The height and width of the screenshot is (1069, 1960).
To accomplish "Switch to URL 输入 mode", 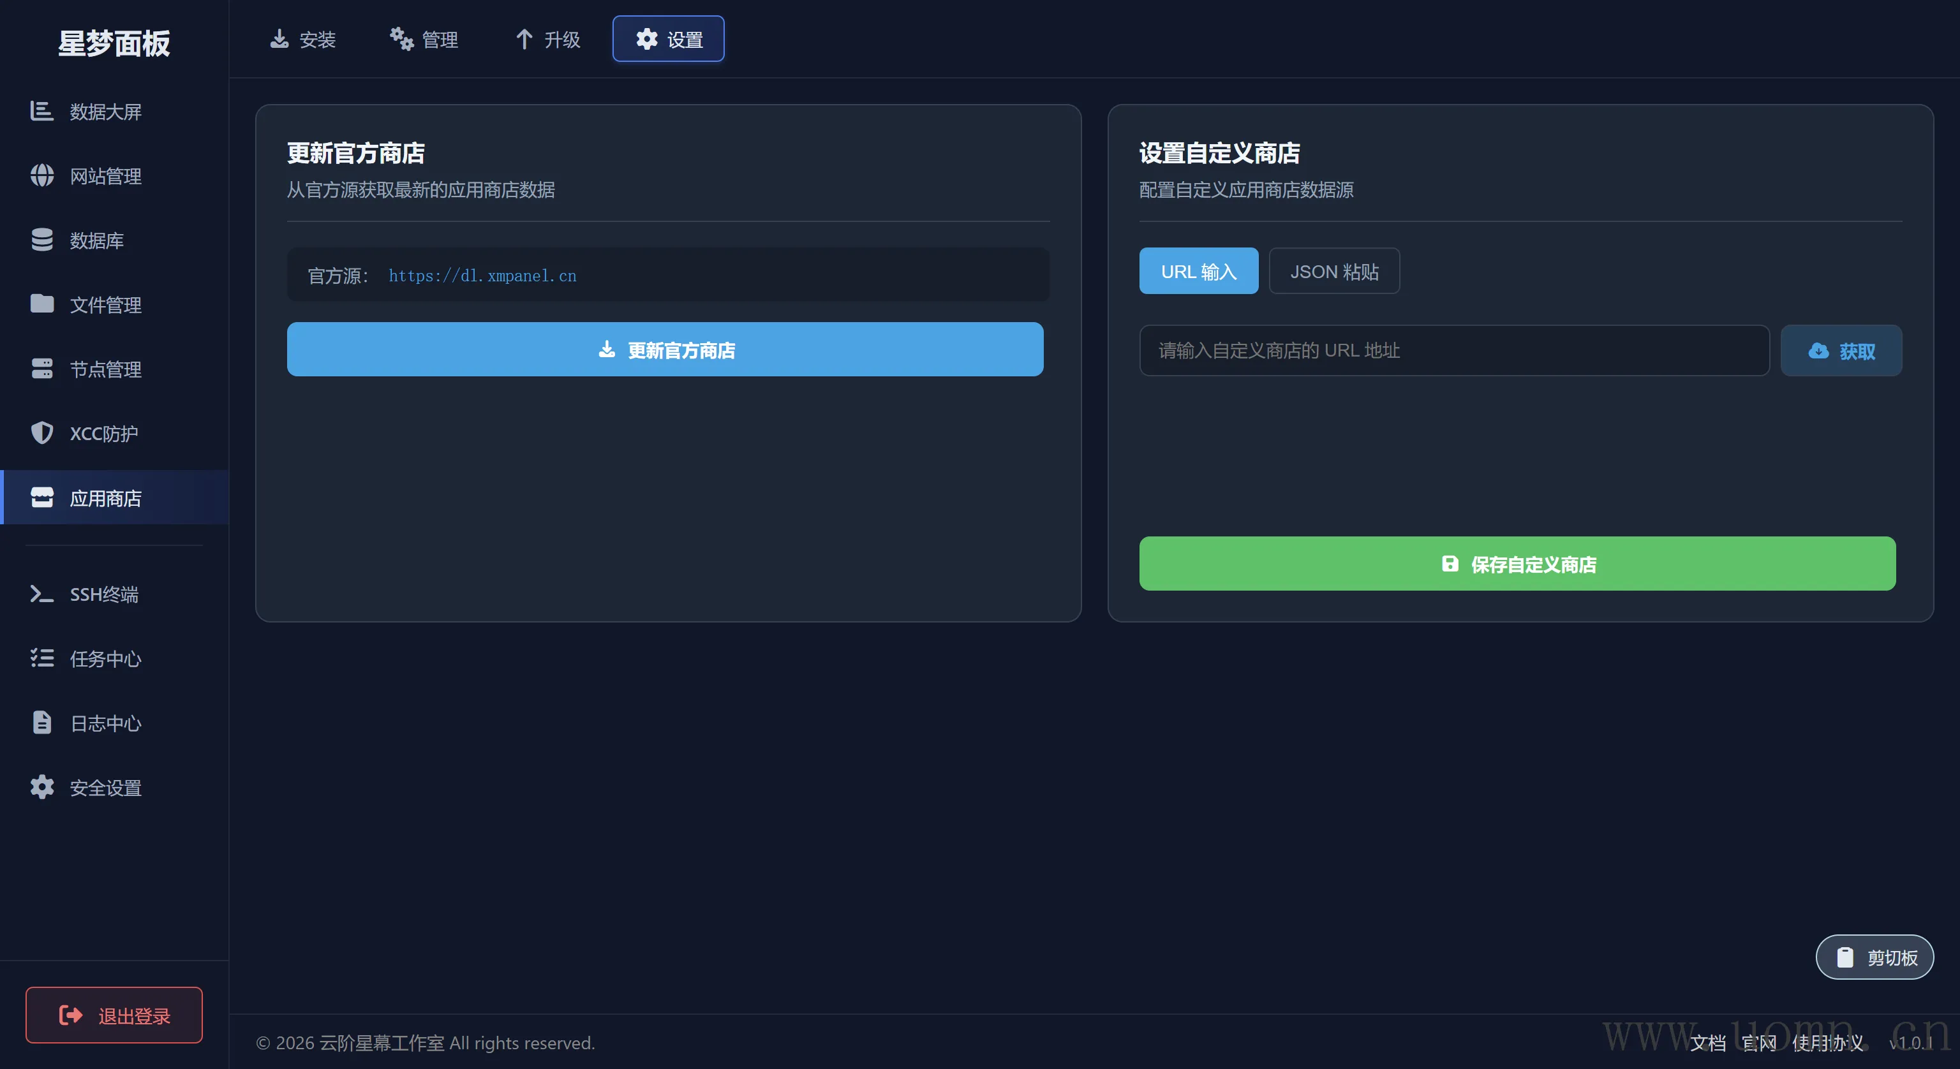I will 1198,271.
